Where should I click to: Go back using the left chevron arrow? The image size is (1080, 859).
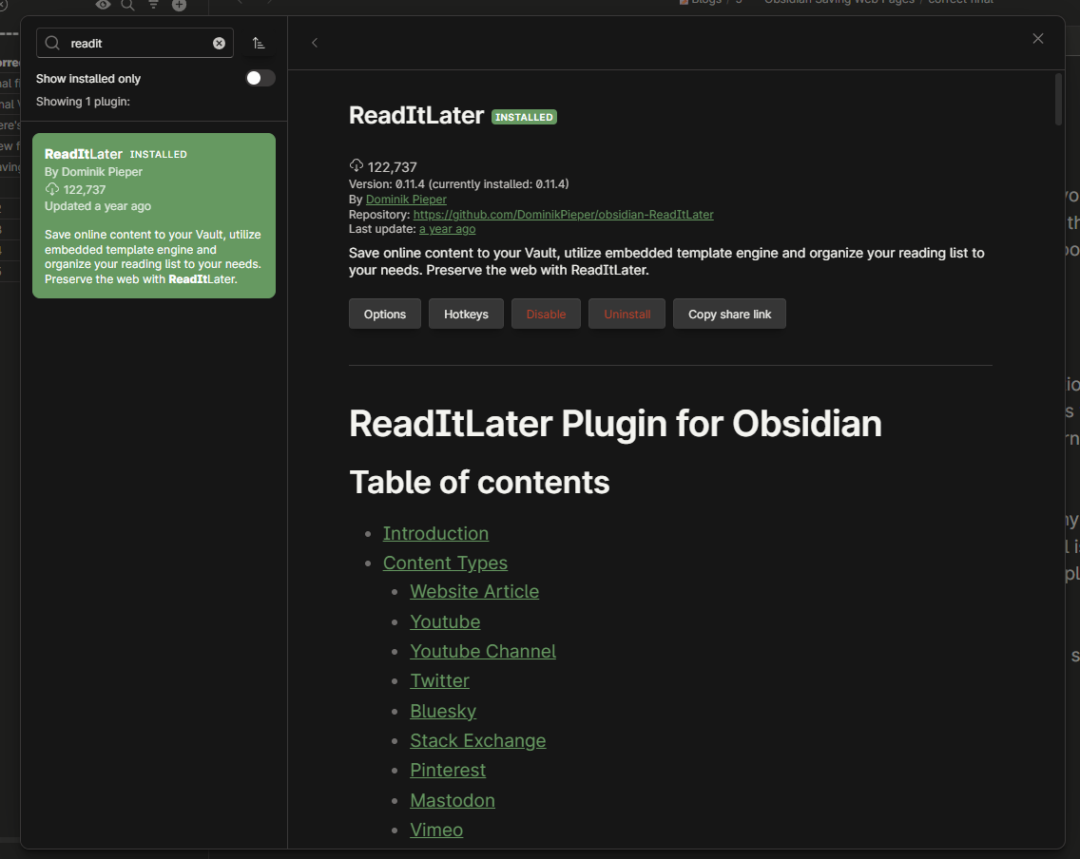[x=315, y=42]
